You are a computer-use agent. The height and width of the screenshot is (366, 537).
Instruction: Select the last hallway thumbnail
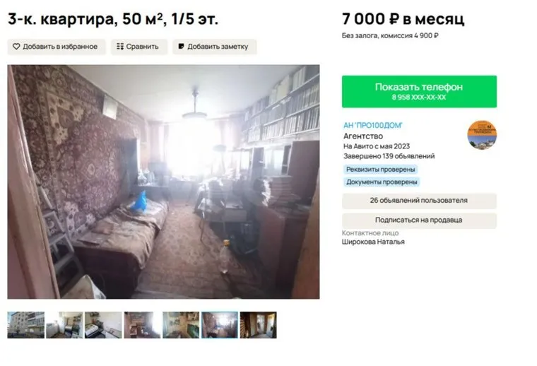pos(258,325)
